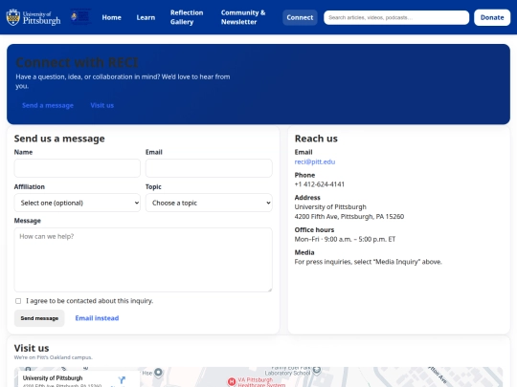Click the office hours Mon–Fri text
The height and width of the screenshot is (387, 517).
(345, 239)
